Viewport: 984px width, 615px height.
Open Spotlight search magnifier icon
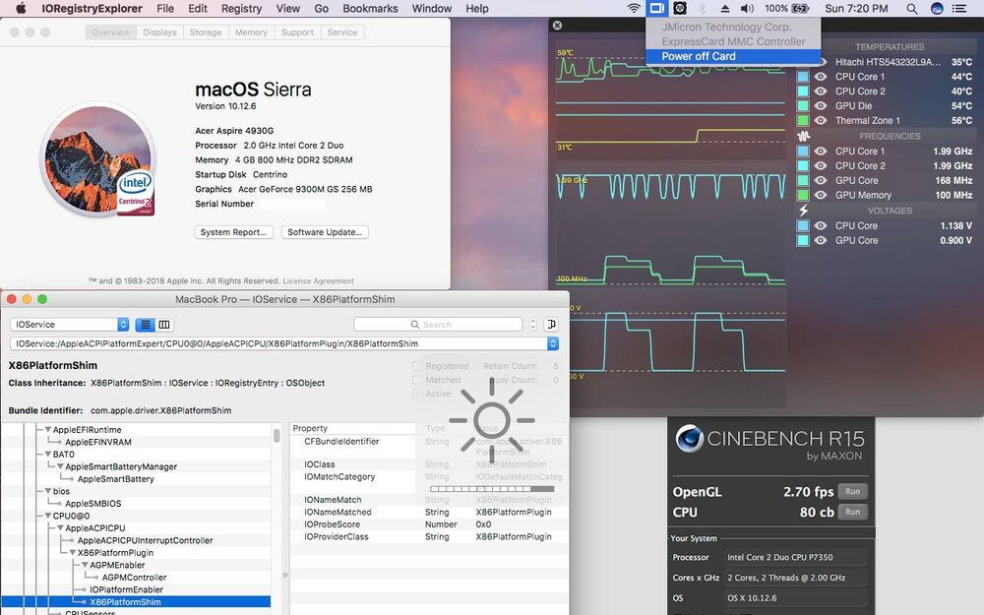click(912, 9)
